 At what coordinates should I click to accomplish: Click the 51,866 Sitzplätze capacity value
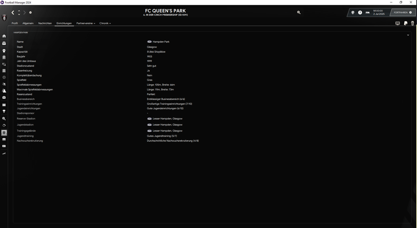[156, 52]
